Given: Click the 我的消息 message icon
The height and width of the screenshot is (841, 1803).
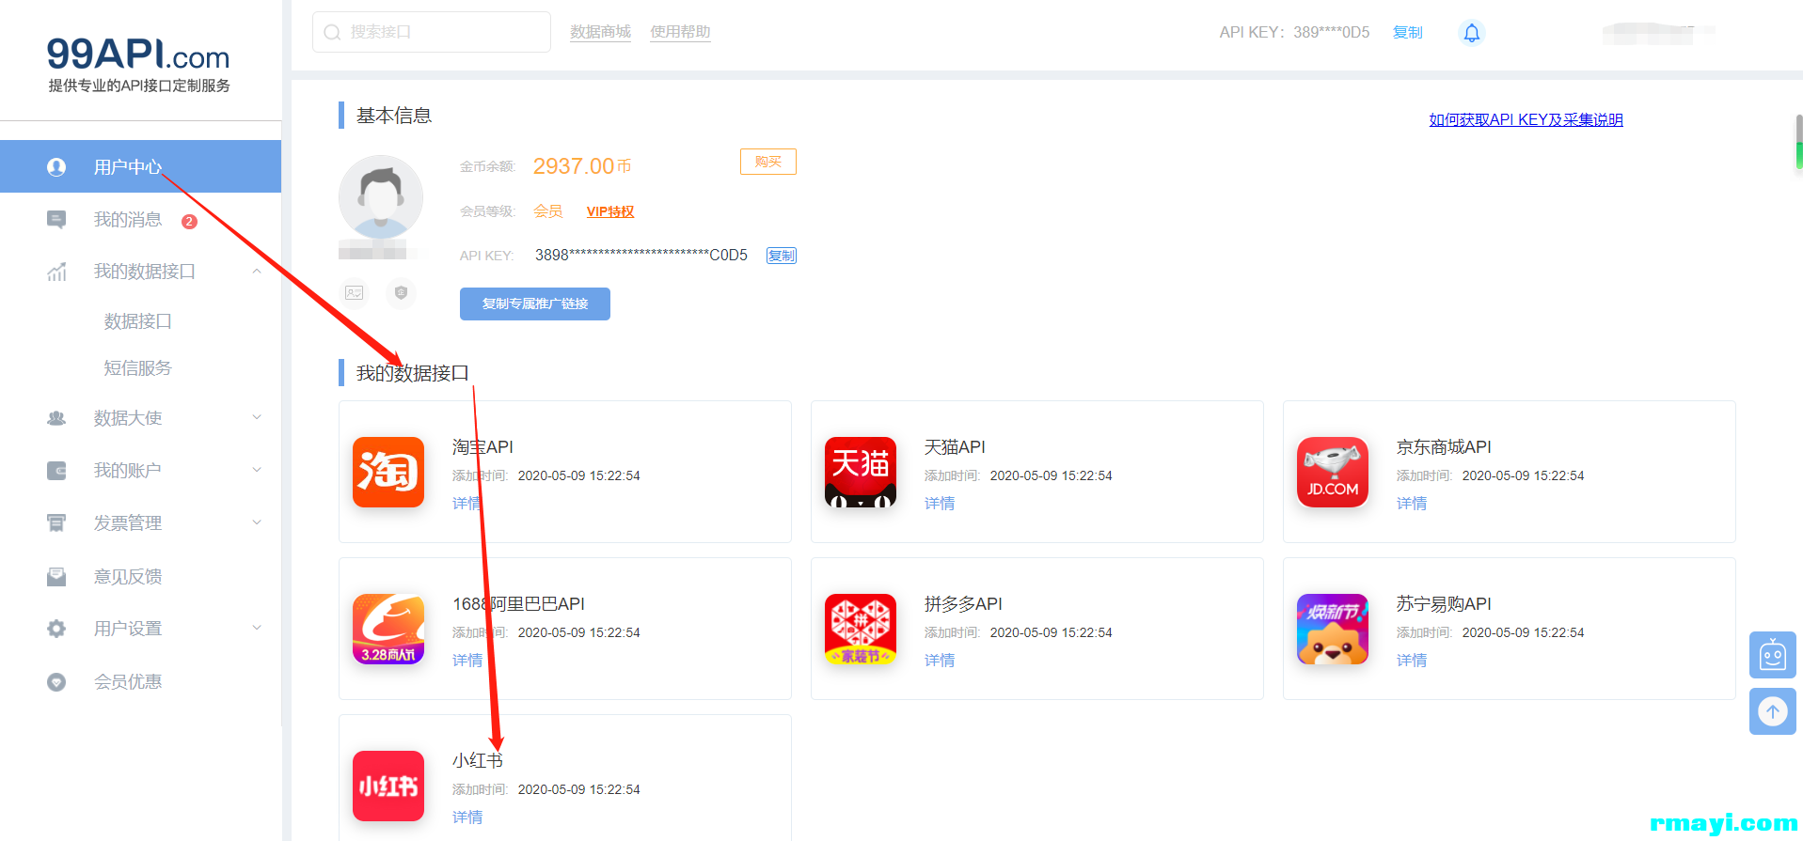Looking at the screenshot, I should tap(56, 220).
